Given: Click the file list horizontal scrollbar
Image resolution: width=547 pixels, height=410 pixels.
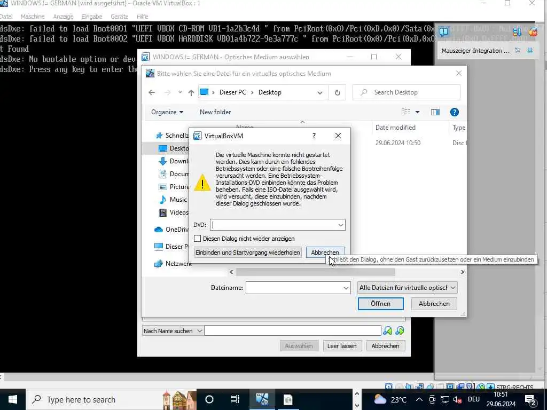Looking at the screenshot, I should [x=315, y=272].
